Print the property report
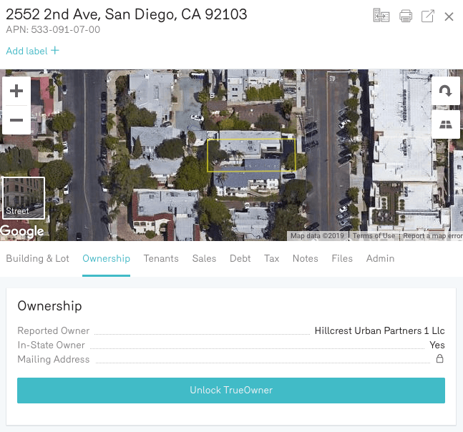 (x=406, y=16)
